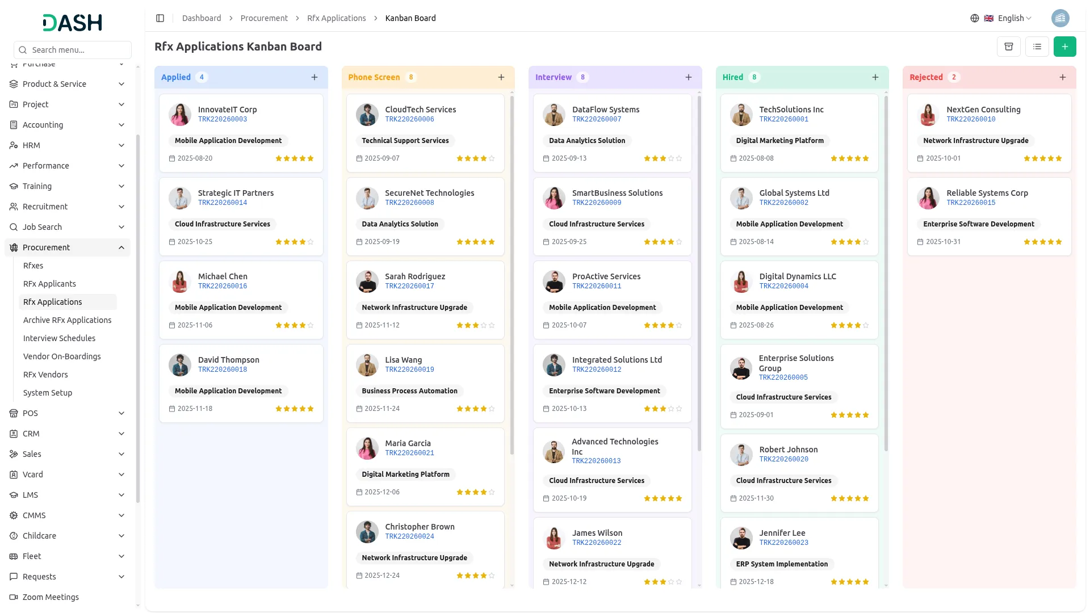
Task: Add card to Phone Screen column
Action: coord(501,77)
